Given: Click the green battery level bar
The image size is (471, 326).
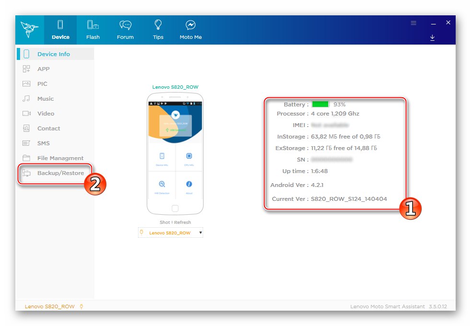Looking at the screenshot, I should pos(320,104).
